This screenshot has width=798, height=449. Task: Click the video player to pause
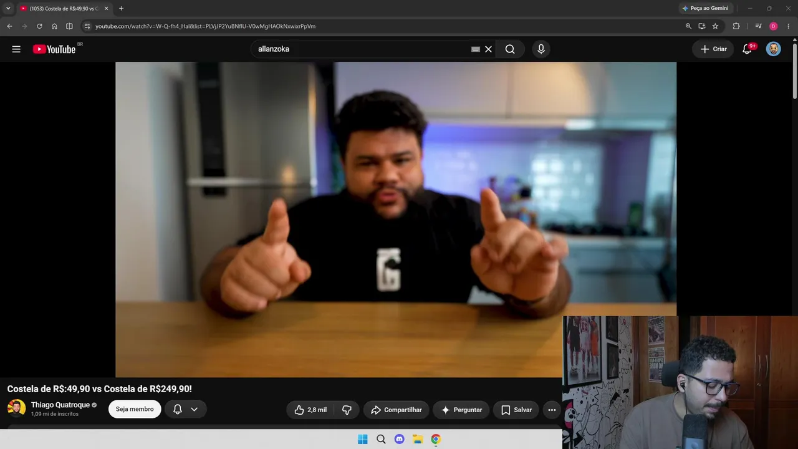[x=396, y=220]
